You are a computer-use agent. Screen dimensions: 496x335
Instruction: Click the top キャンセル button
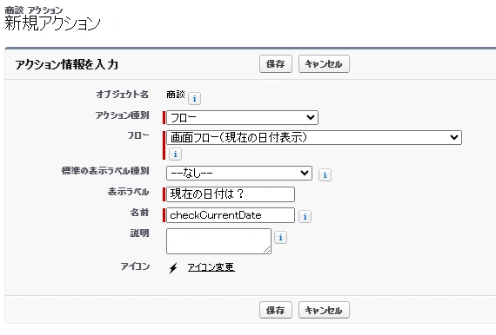click(x=324, y=64)
